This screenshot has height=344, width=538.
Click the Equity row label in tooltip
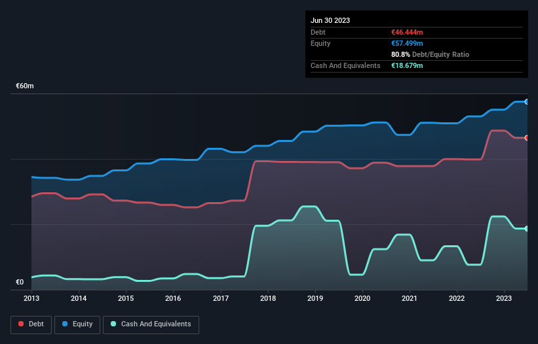point(320,43)
